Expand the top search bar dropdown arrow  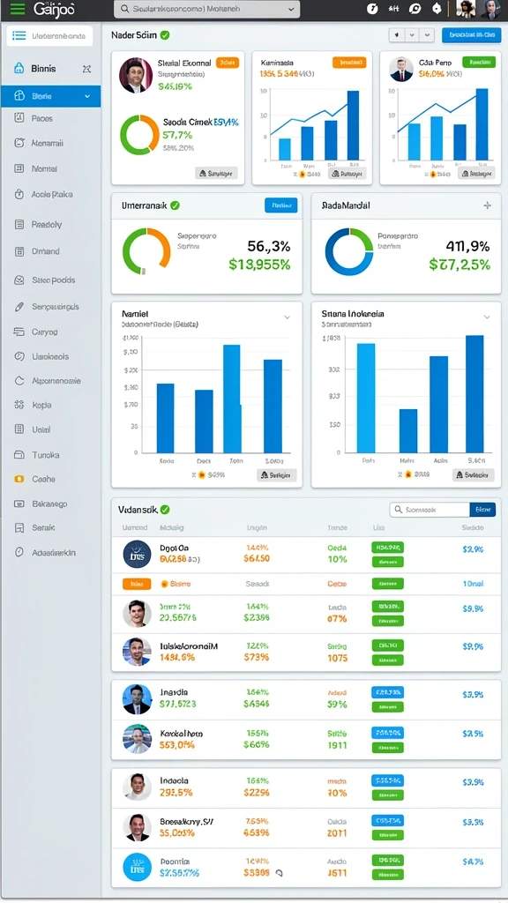[291, 9]
